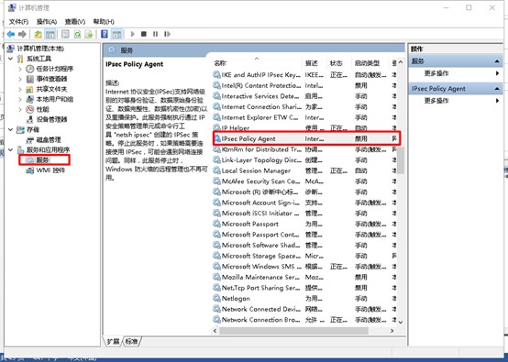
Task: Open the 帮助(H) menu
Action: pyautogui.click(x=104, y=22)
